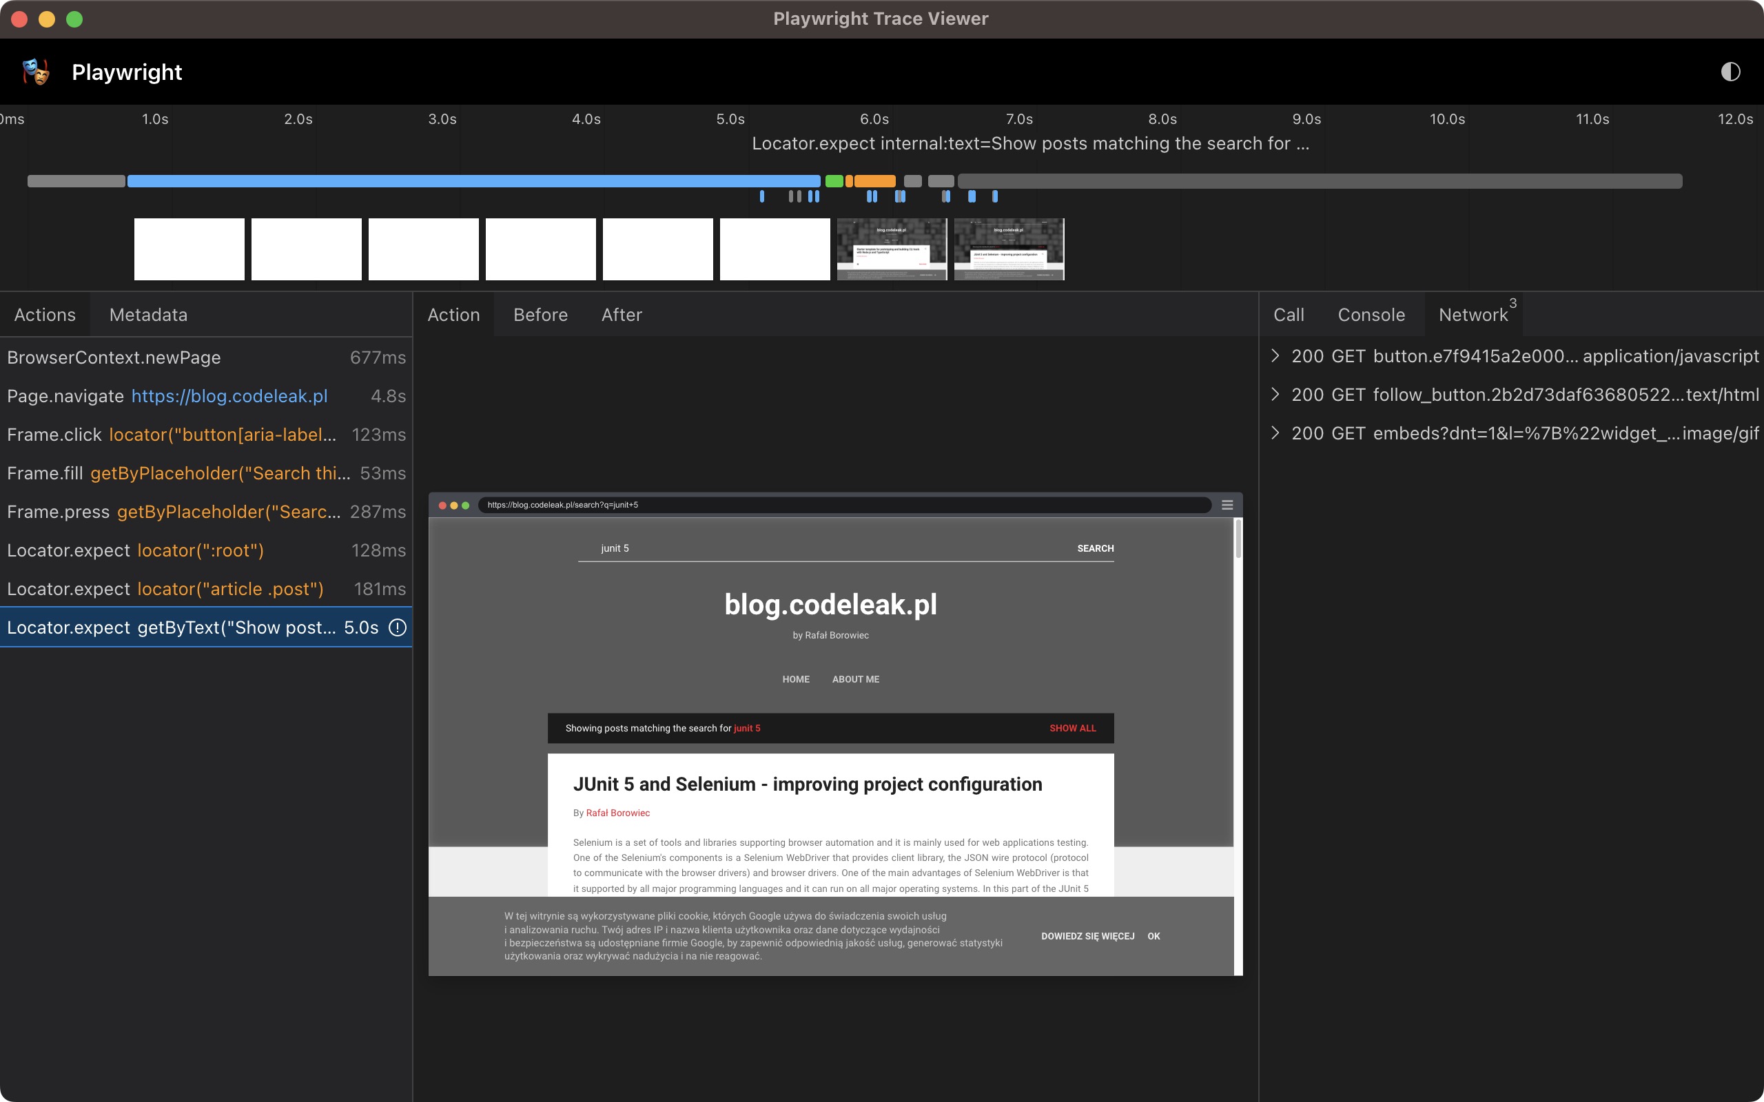The height and width of the screenshot is (1102, 1764).
Task: Click the long gray Locator.expect timeline bar
Action: (x=1320, y=180)
